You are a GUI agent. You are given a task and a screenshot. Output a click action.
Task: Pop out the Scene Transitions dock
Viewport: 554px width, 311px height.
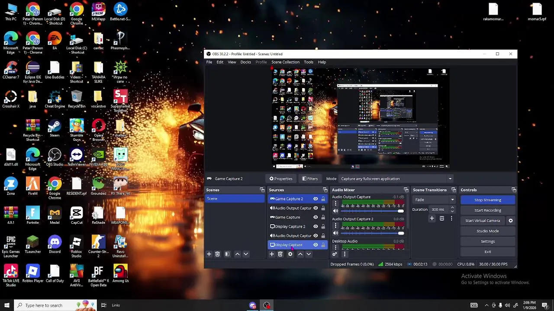(454, 190)
